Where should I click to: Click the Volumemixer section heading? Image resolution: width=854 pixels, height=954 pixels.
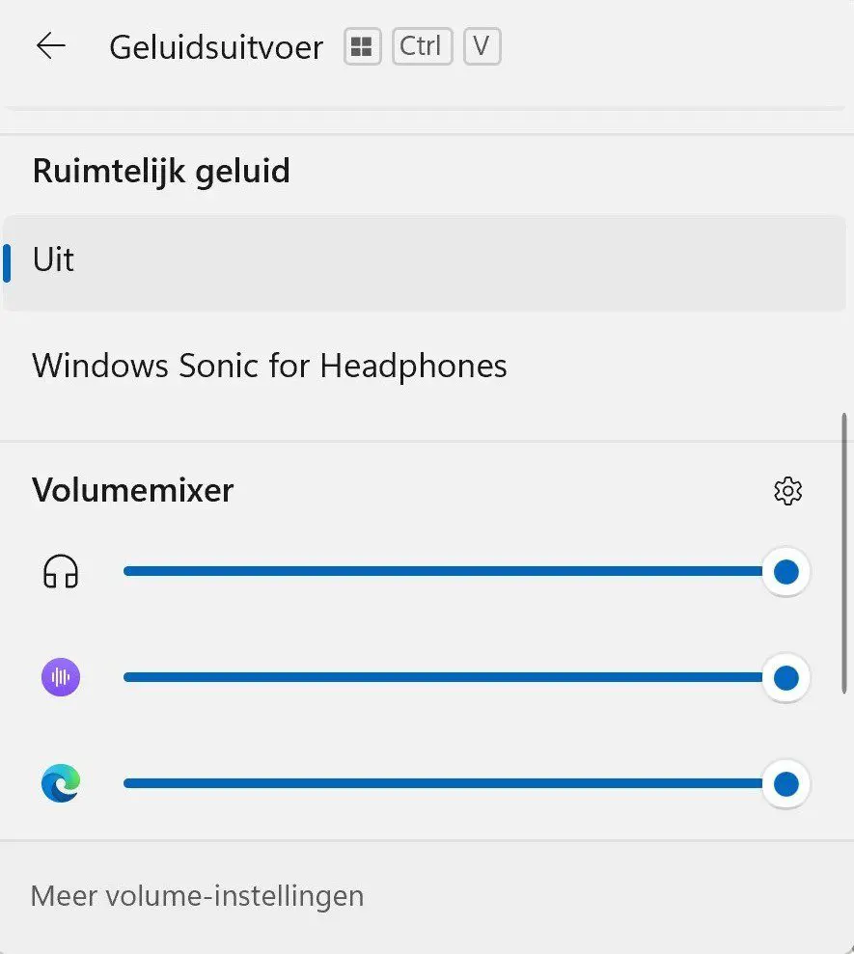(133, 490)
